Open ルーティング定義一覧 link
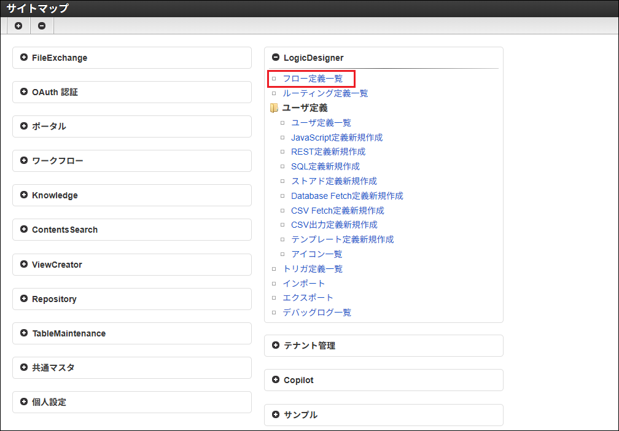The height and width of the screenshot is (431, 619). tap(325, 93)
